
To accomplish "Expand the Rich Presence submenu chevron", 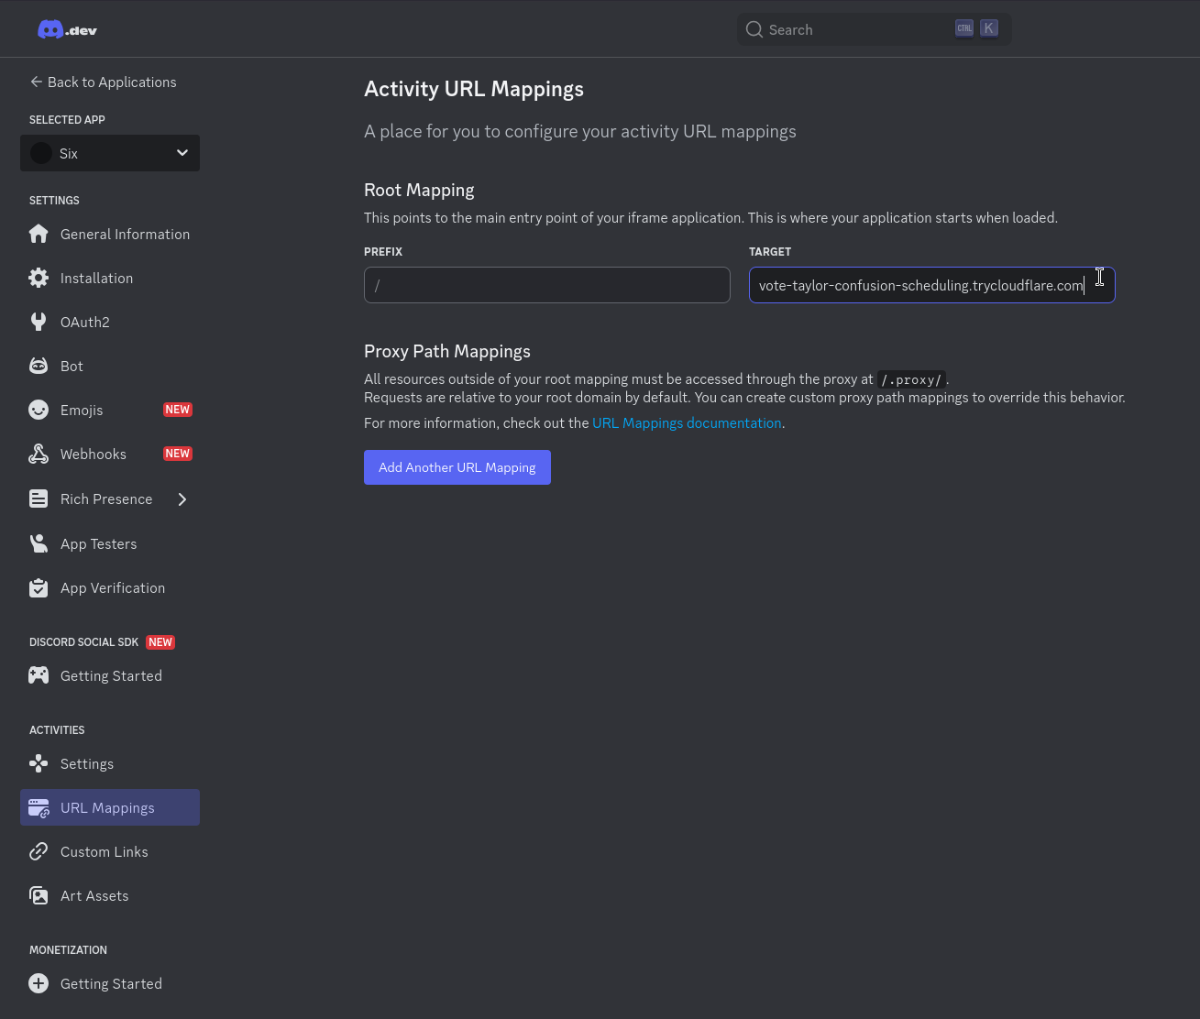I will (182, 499).
